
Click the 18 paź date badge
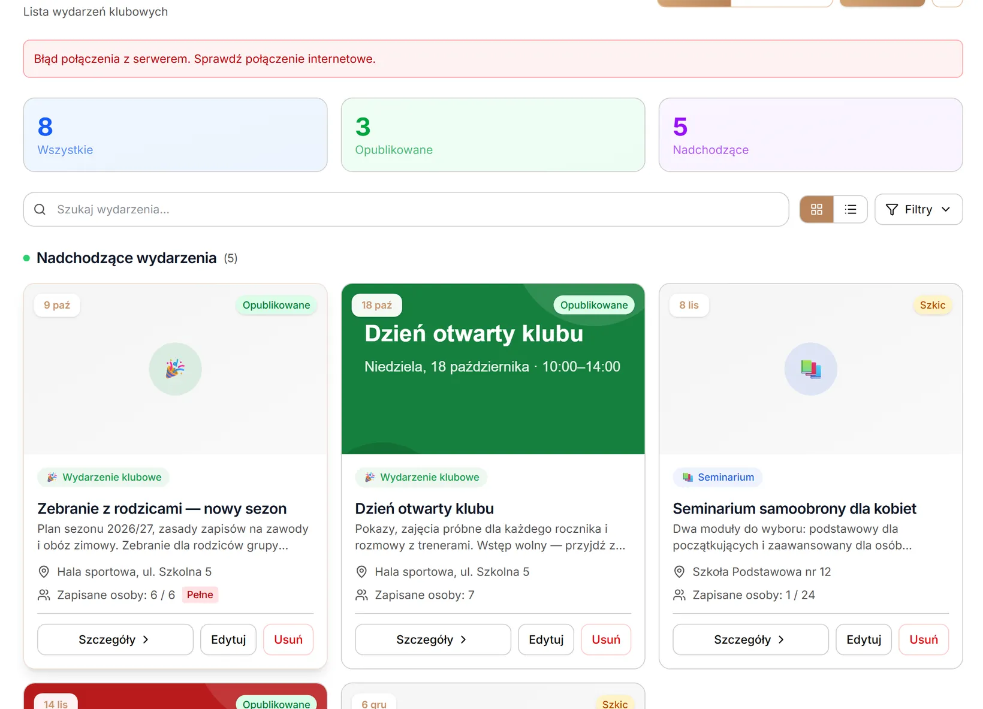tap(376, 305)
